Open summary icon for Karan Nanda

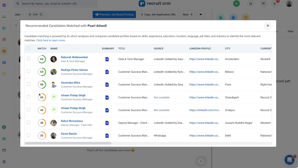(107, 136)
